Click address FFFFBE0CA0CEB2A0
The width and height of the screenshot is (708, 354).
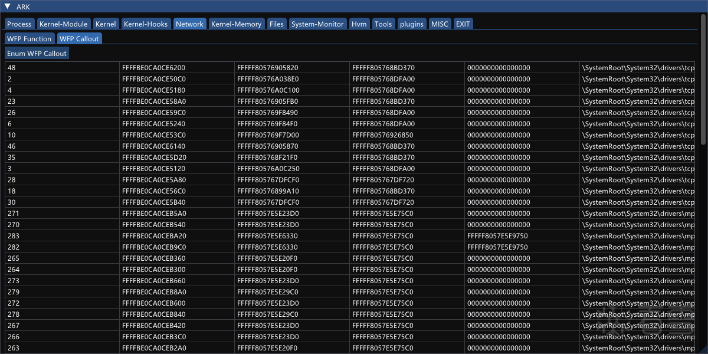pos(177,348)
